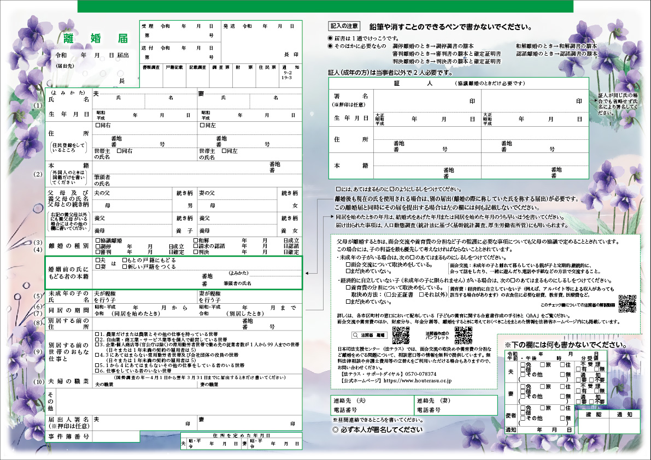Image resolution: width=651 pixels, height=460 pixels.
Task: Tick the 新しい戸籍をつくる checkbox
Action: [x=125, y=267]
